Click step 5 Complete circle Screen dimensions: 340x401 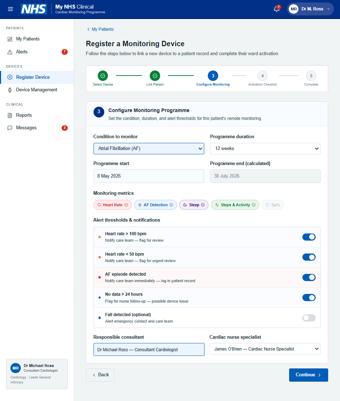click(311, 76)
